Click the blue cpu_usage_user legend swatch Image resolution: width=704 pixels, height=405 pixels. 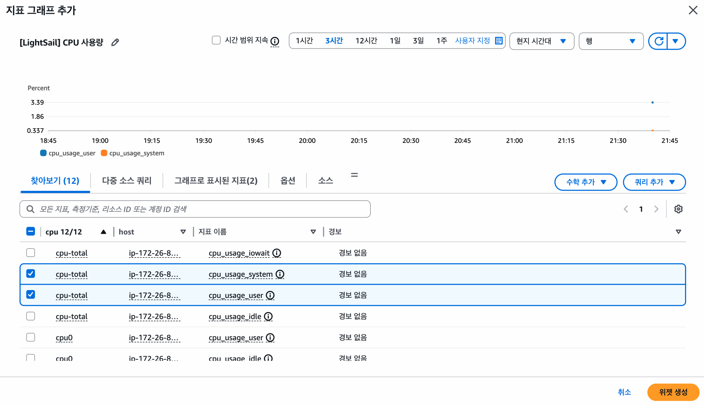point(43,153)
